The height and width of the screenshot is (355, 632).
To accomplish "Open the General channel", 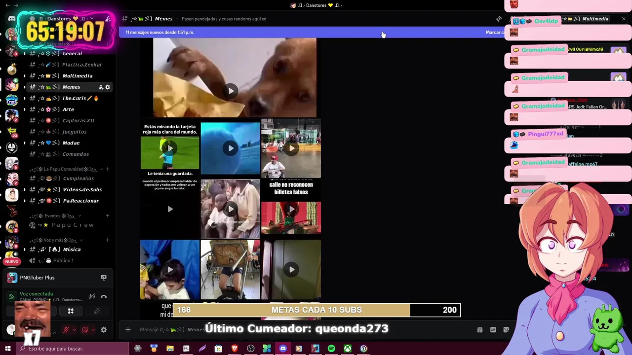I will coord(70,53).
